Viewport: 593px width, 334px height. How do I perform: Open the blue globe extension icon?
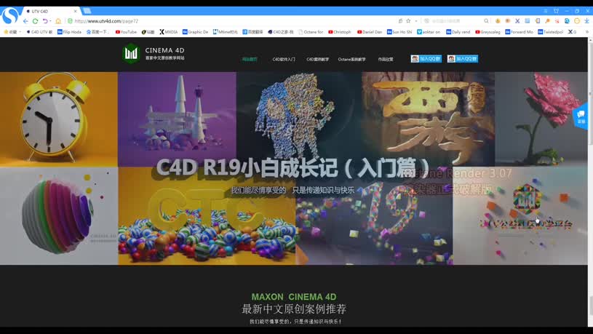pos(567,21)
